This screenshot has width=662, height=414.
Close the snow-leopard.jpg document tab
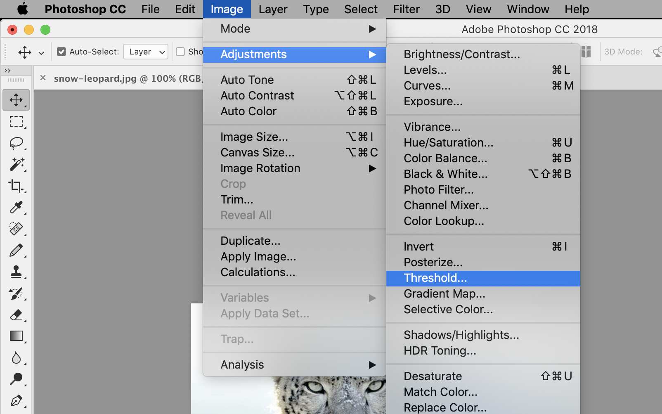click(43, 78)
